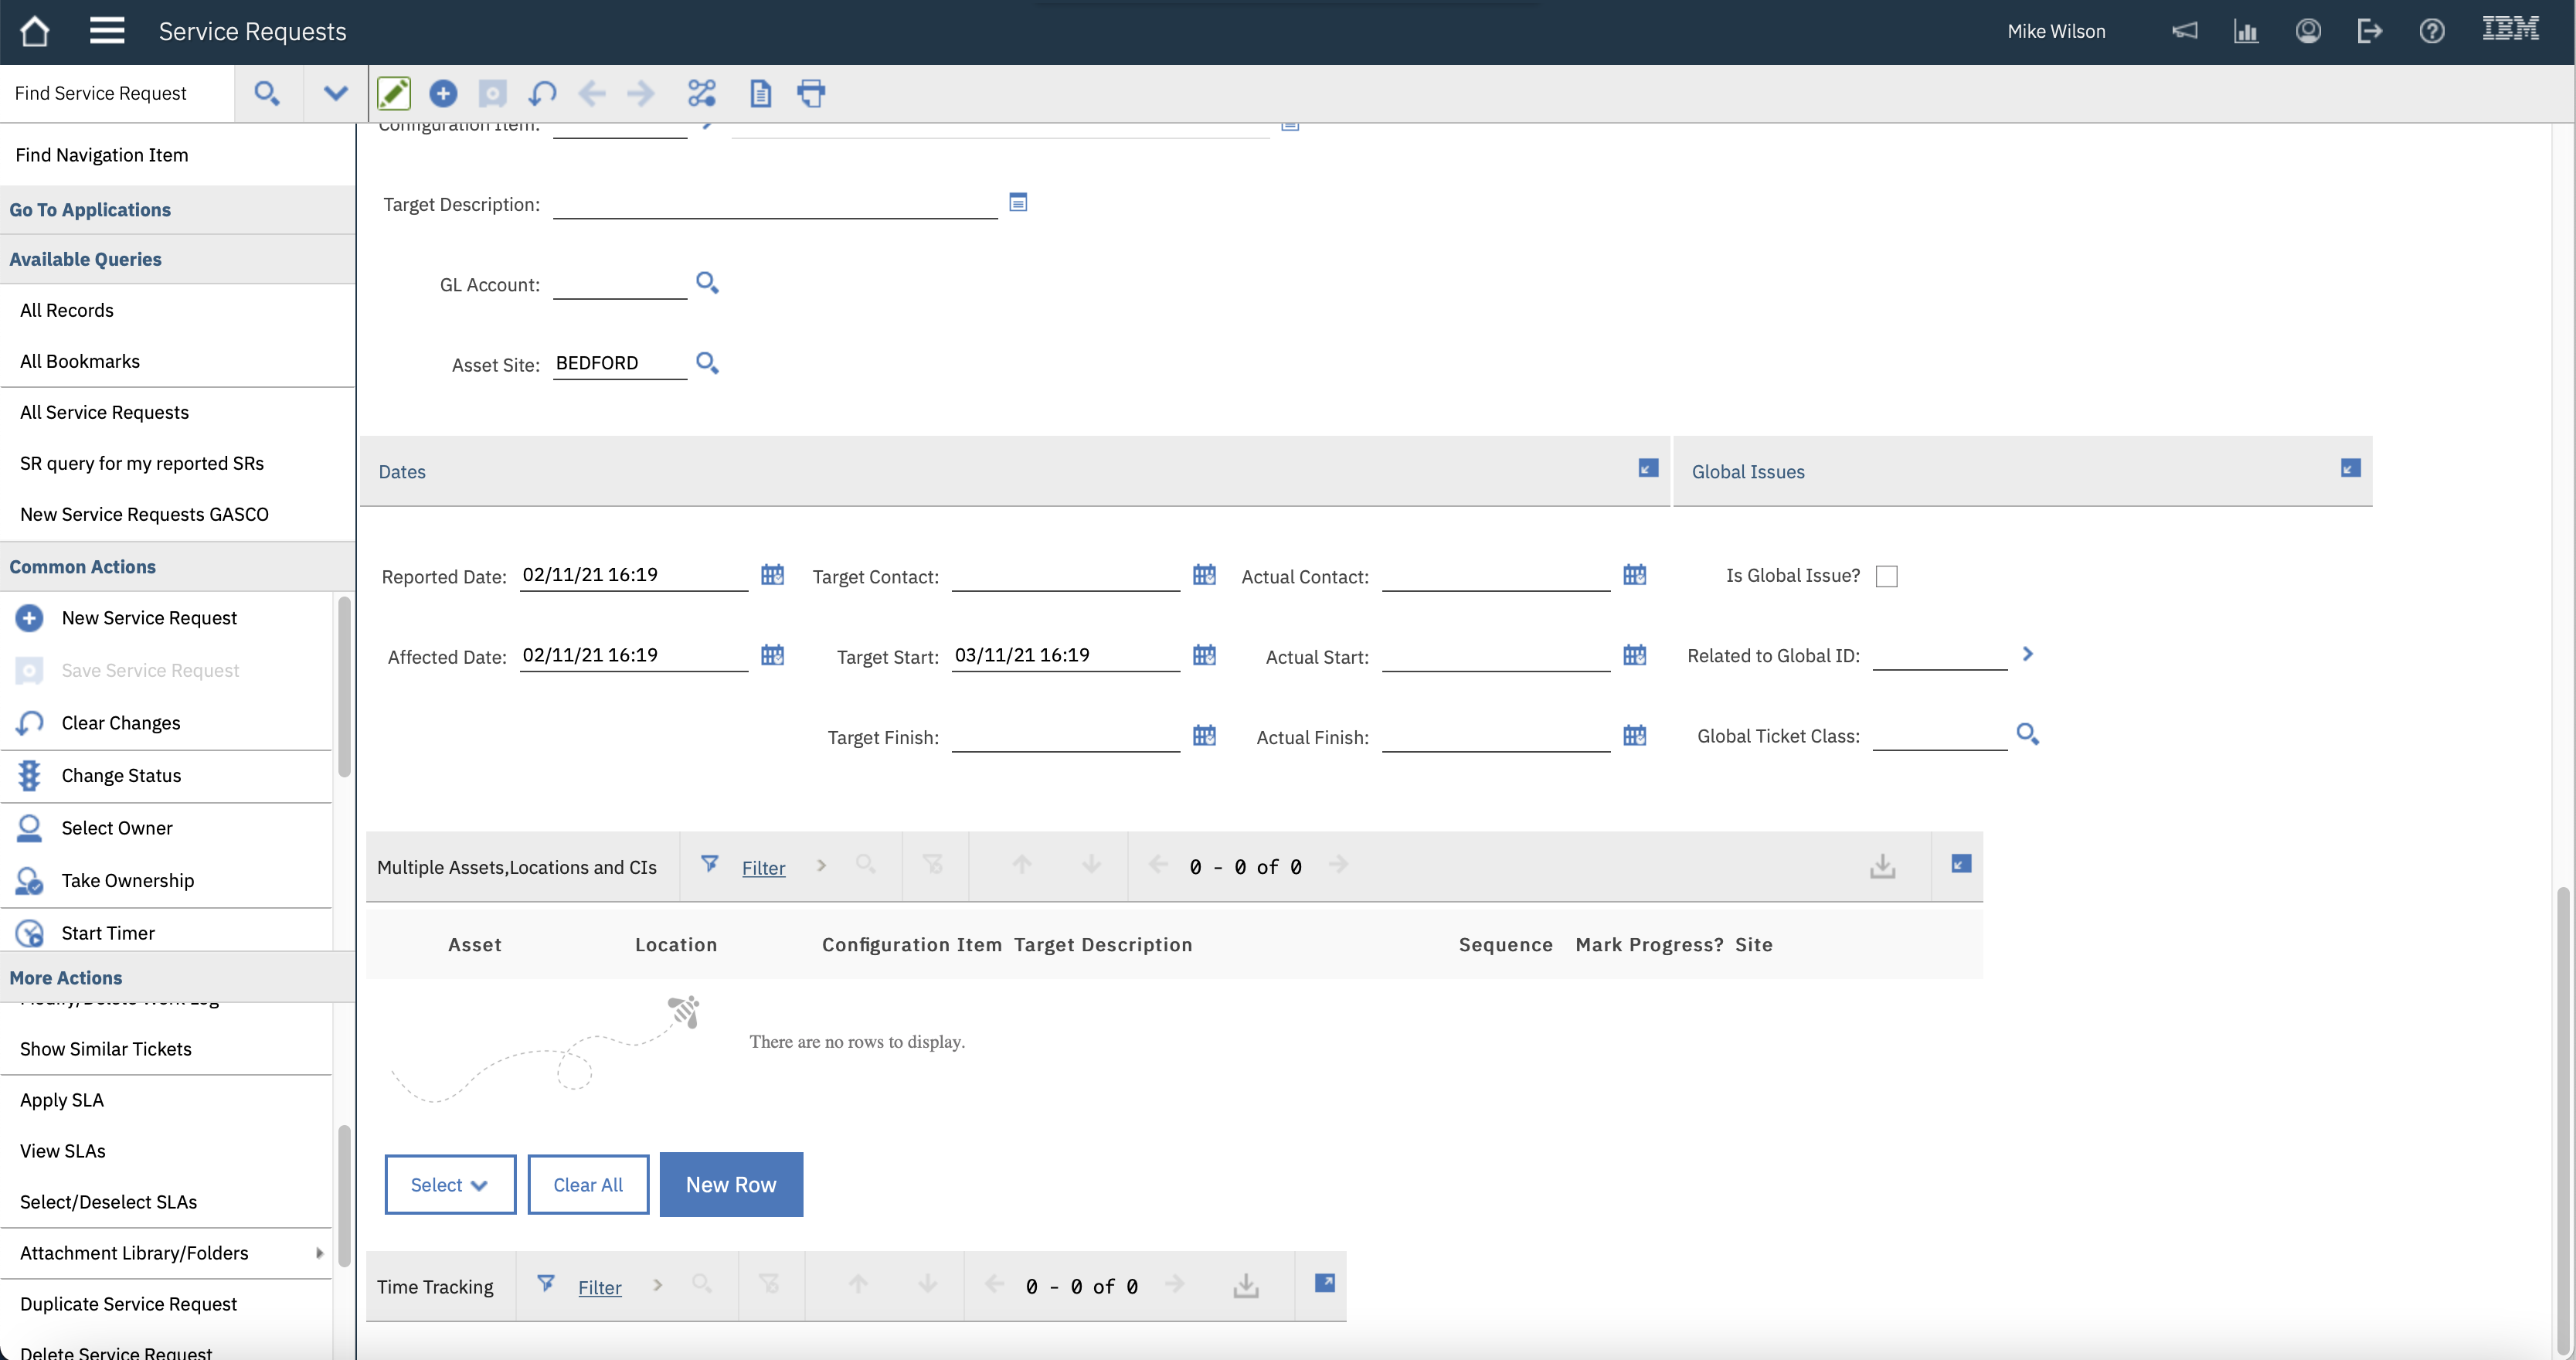The width and height of the screenshot is (2576, 1360).
Task: Click the Clear Changes undo toolbar icon
Action: click(x=543, y=94)
